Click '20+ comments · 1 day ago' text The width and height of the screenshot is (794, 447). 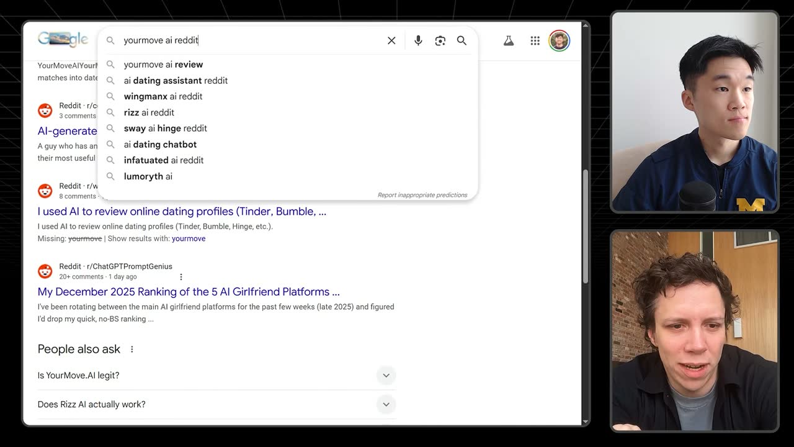[98, 277]
